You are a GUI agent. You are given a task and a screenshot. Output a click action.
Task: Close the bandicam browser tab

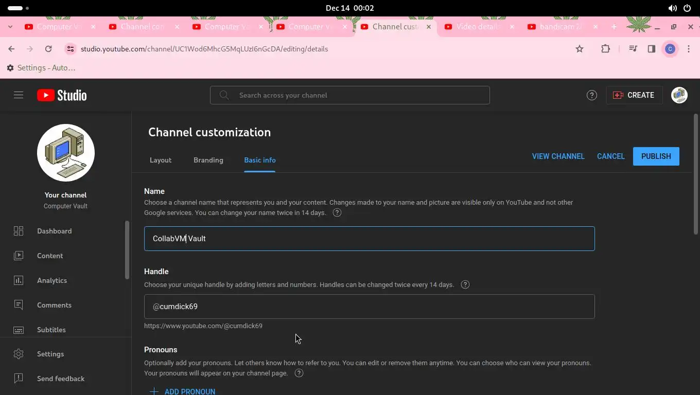click(x=596, y=27)
